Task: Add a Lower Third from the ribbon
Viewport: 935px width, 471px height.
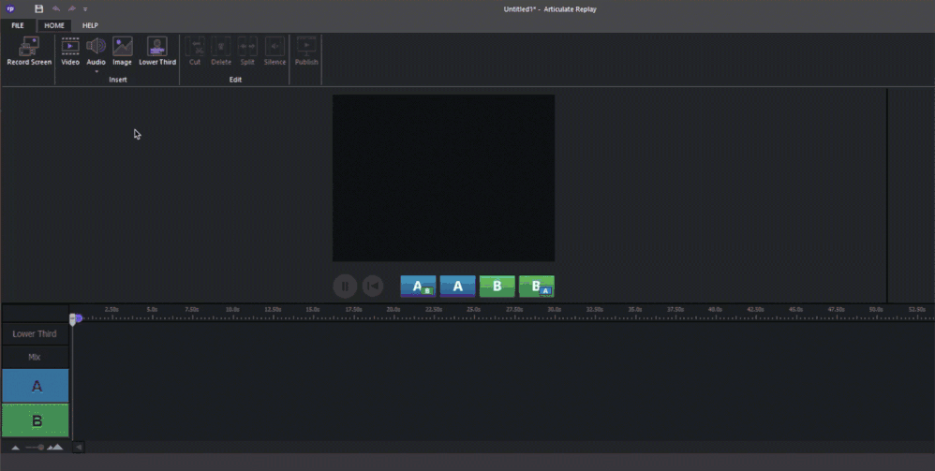Action: point(157,52)
